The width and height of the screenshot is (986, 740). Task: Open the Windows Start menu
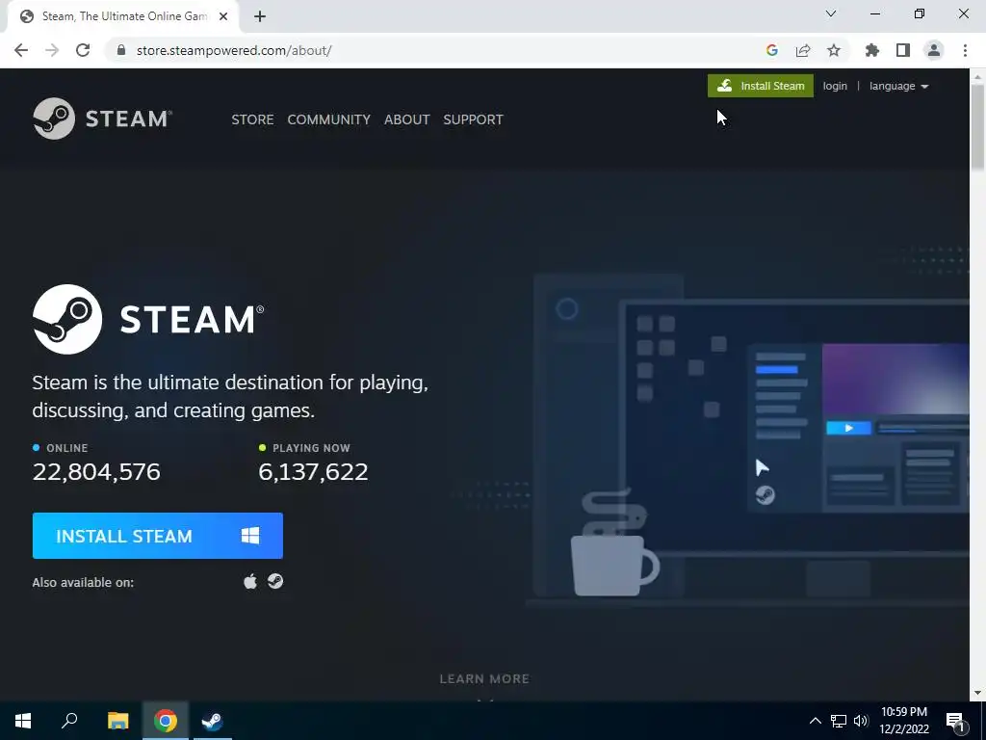tap(23, 721)
